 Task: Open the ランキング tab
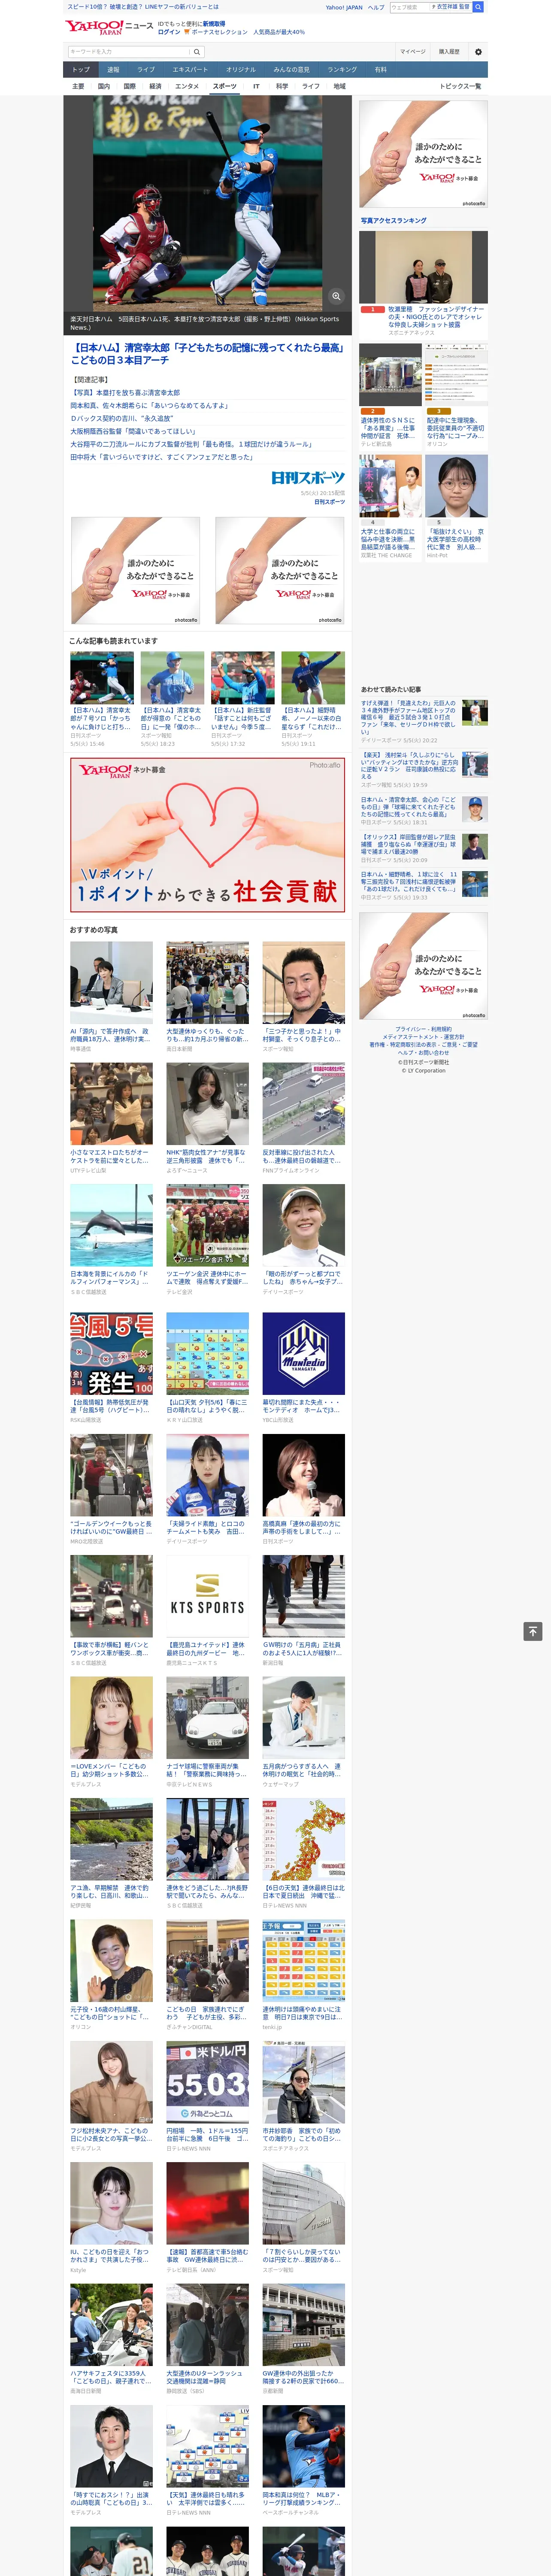click(342, 70)
